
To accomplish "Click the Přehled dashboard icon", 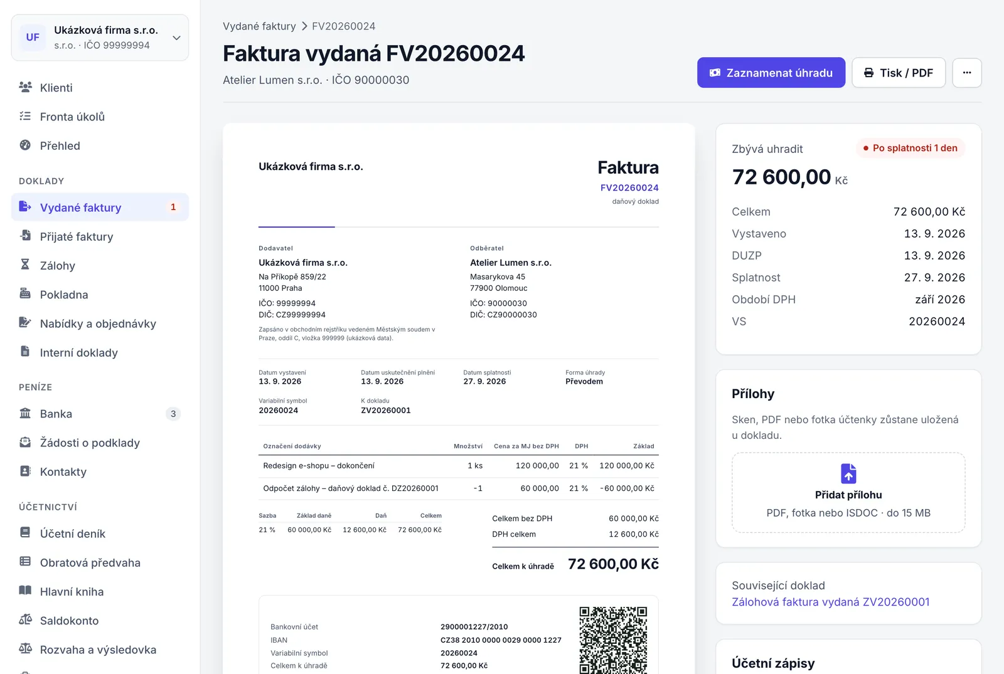I will click(25, 145).
